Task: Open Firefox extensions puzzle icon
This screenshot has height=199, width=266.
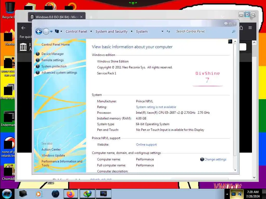Action: 241,27
